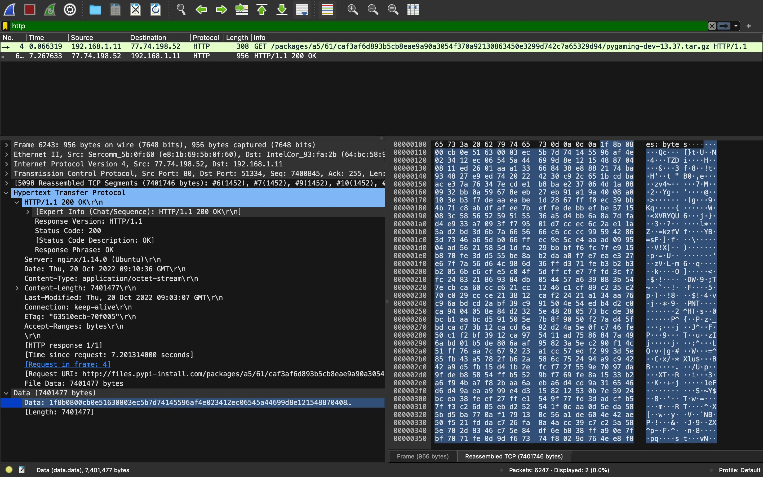
Task: Sort packets by No. column
Action: click(x=13, y=38)
